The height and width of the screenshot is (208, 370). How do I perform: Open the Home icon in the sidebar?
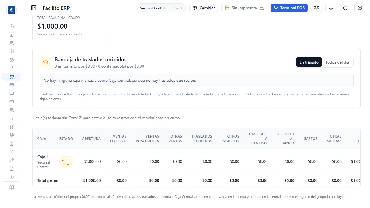pos(12,26)
